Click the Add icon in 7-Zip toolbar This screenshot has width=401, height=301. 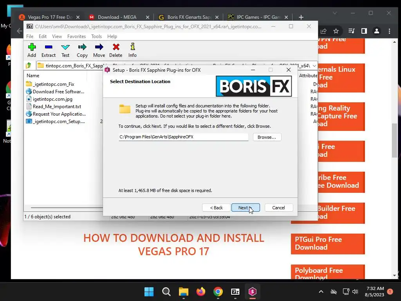[x=32, y=50]
